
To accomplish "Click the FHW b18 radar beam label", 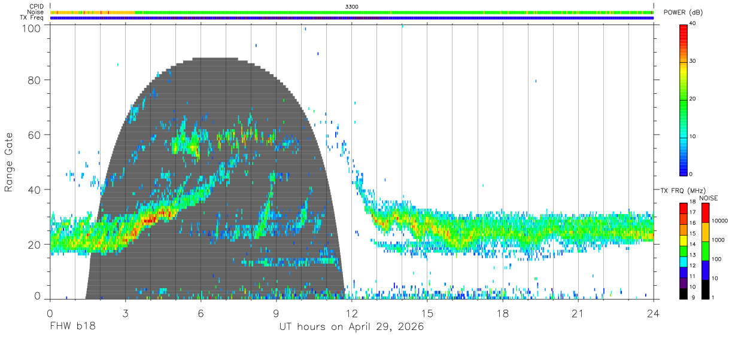I will (x=72, y=327).
